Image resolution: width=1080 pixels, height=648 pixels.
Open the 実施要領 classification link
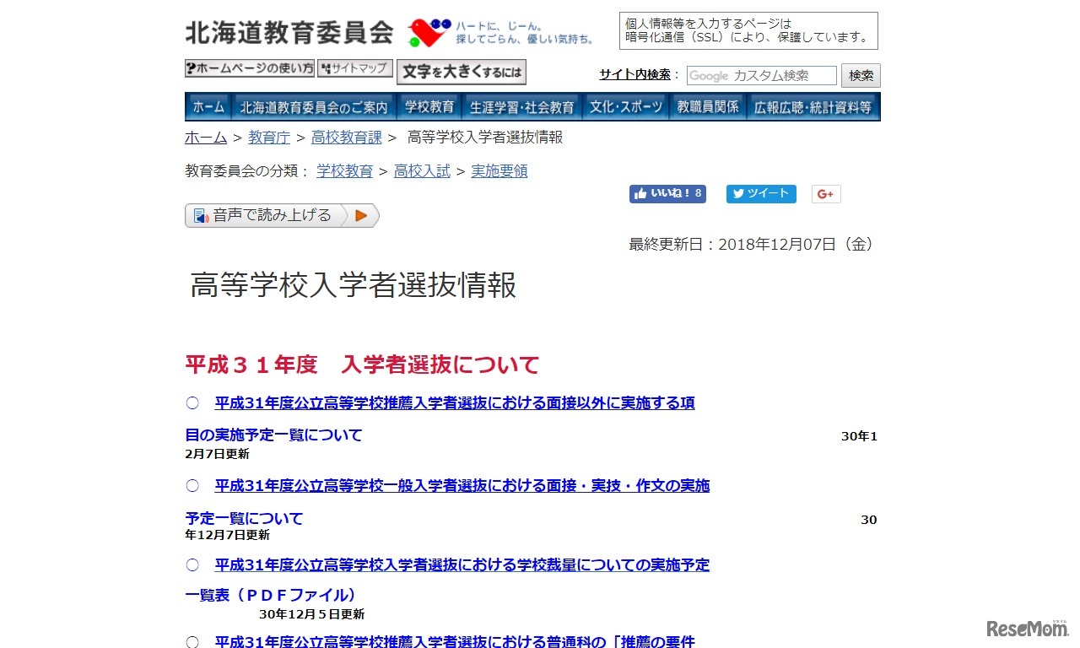pos(499,171)
